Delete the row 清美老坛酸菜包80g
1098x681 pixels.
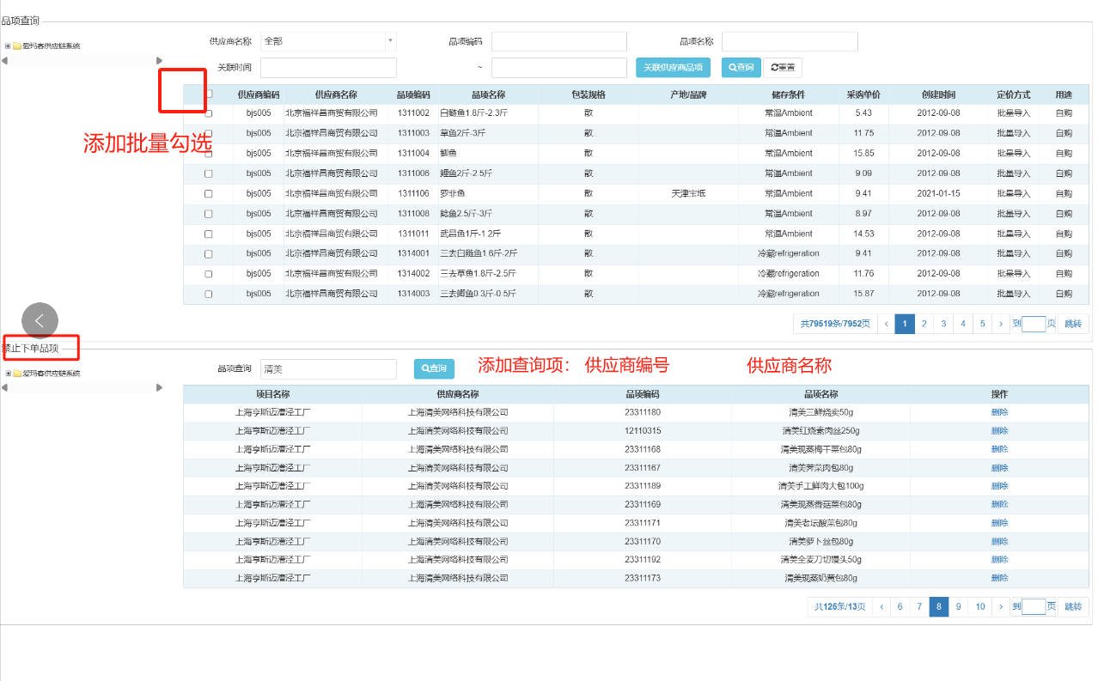coord(999,523)
